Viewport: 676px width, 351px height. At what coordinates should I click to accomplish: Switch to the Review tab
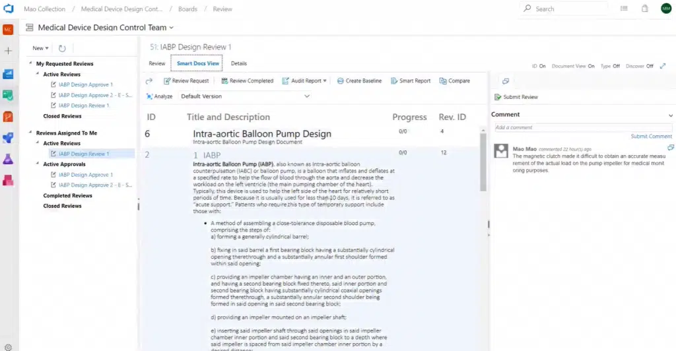coord(157,64)
